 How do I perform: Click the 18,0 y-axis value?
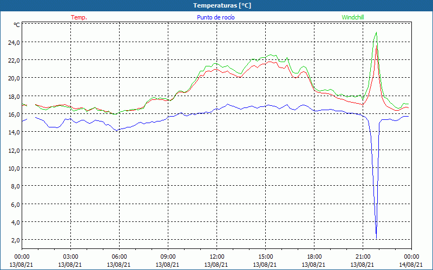point(14,96)
